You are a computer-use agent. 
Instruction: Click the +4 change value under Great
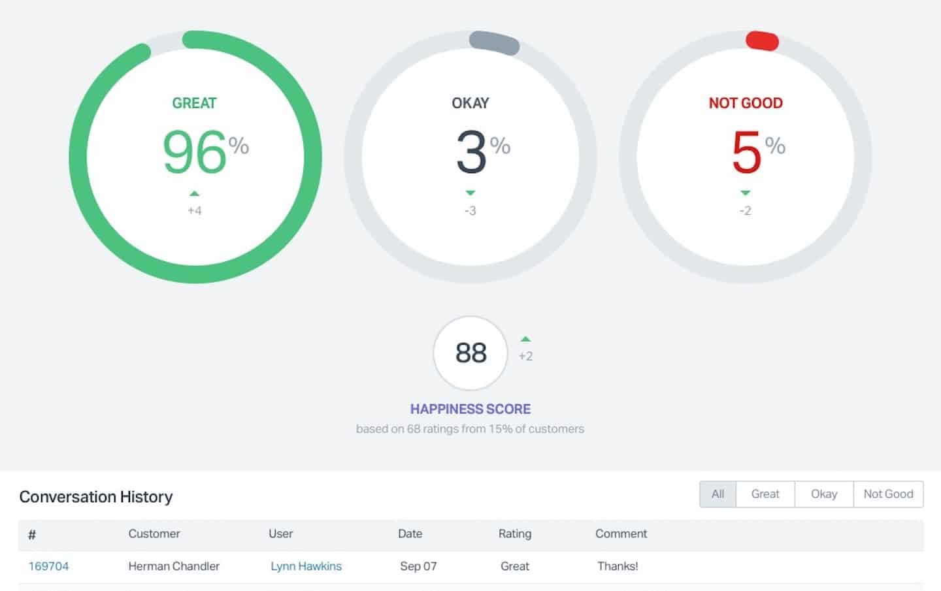(x=194, y=210)
